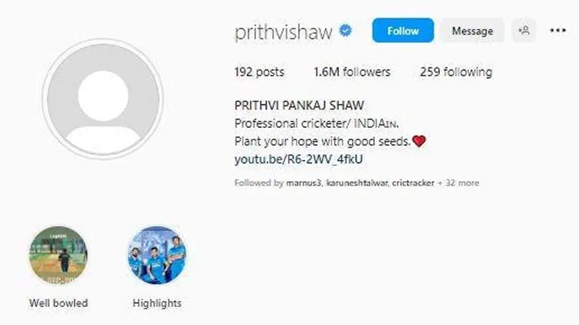Open the three-dots more options menu
579x325 pixels.
[x=558, y=31]
